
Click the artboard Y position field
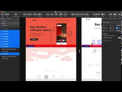(112, 26)
